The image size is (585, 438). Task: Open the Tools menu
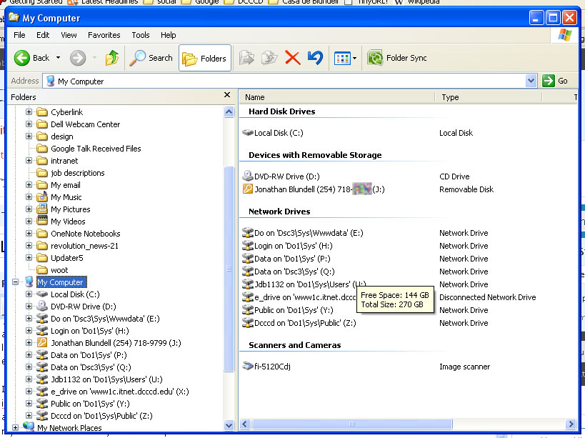coord(141,35)
